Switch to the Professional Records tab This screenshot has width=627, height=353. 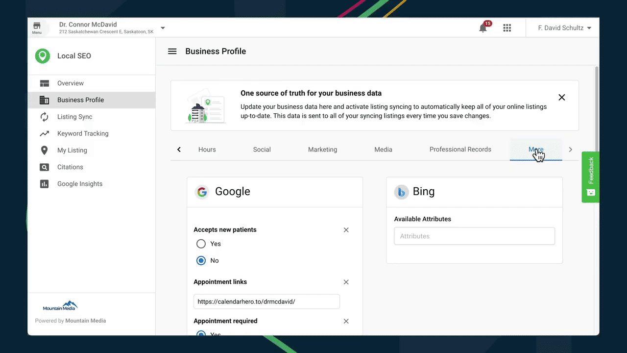460,150
